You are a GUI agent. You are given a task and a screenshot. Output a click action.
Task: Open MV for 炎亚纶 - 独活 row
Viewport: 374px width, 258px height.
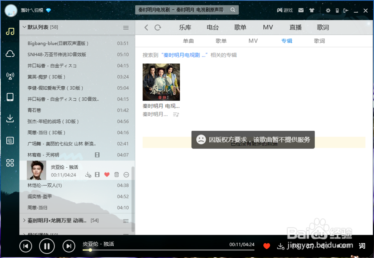pyautogui.click(x=97, y=175)
